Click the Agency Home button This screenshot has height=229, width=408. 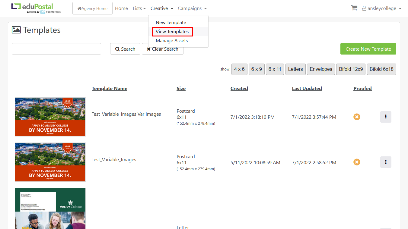pyautogui.click(x=92, y=8)
